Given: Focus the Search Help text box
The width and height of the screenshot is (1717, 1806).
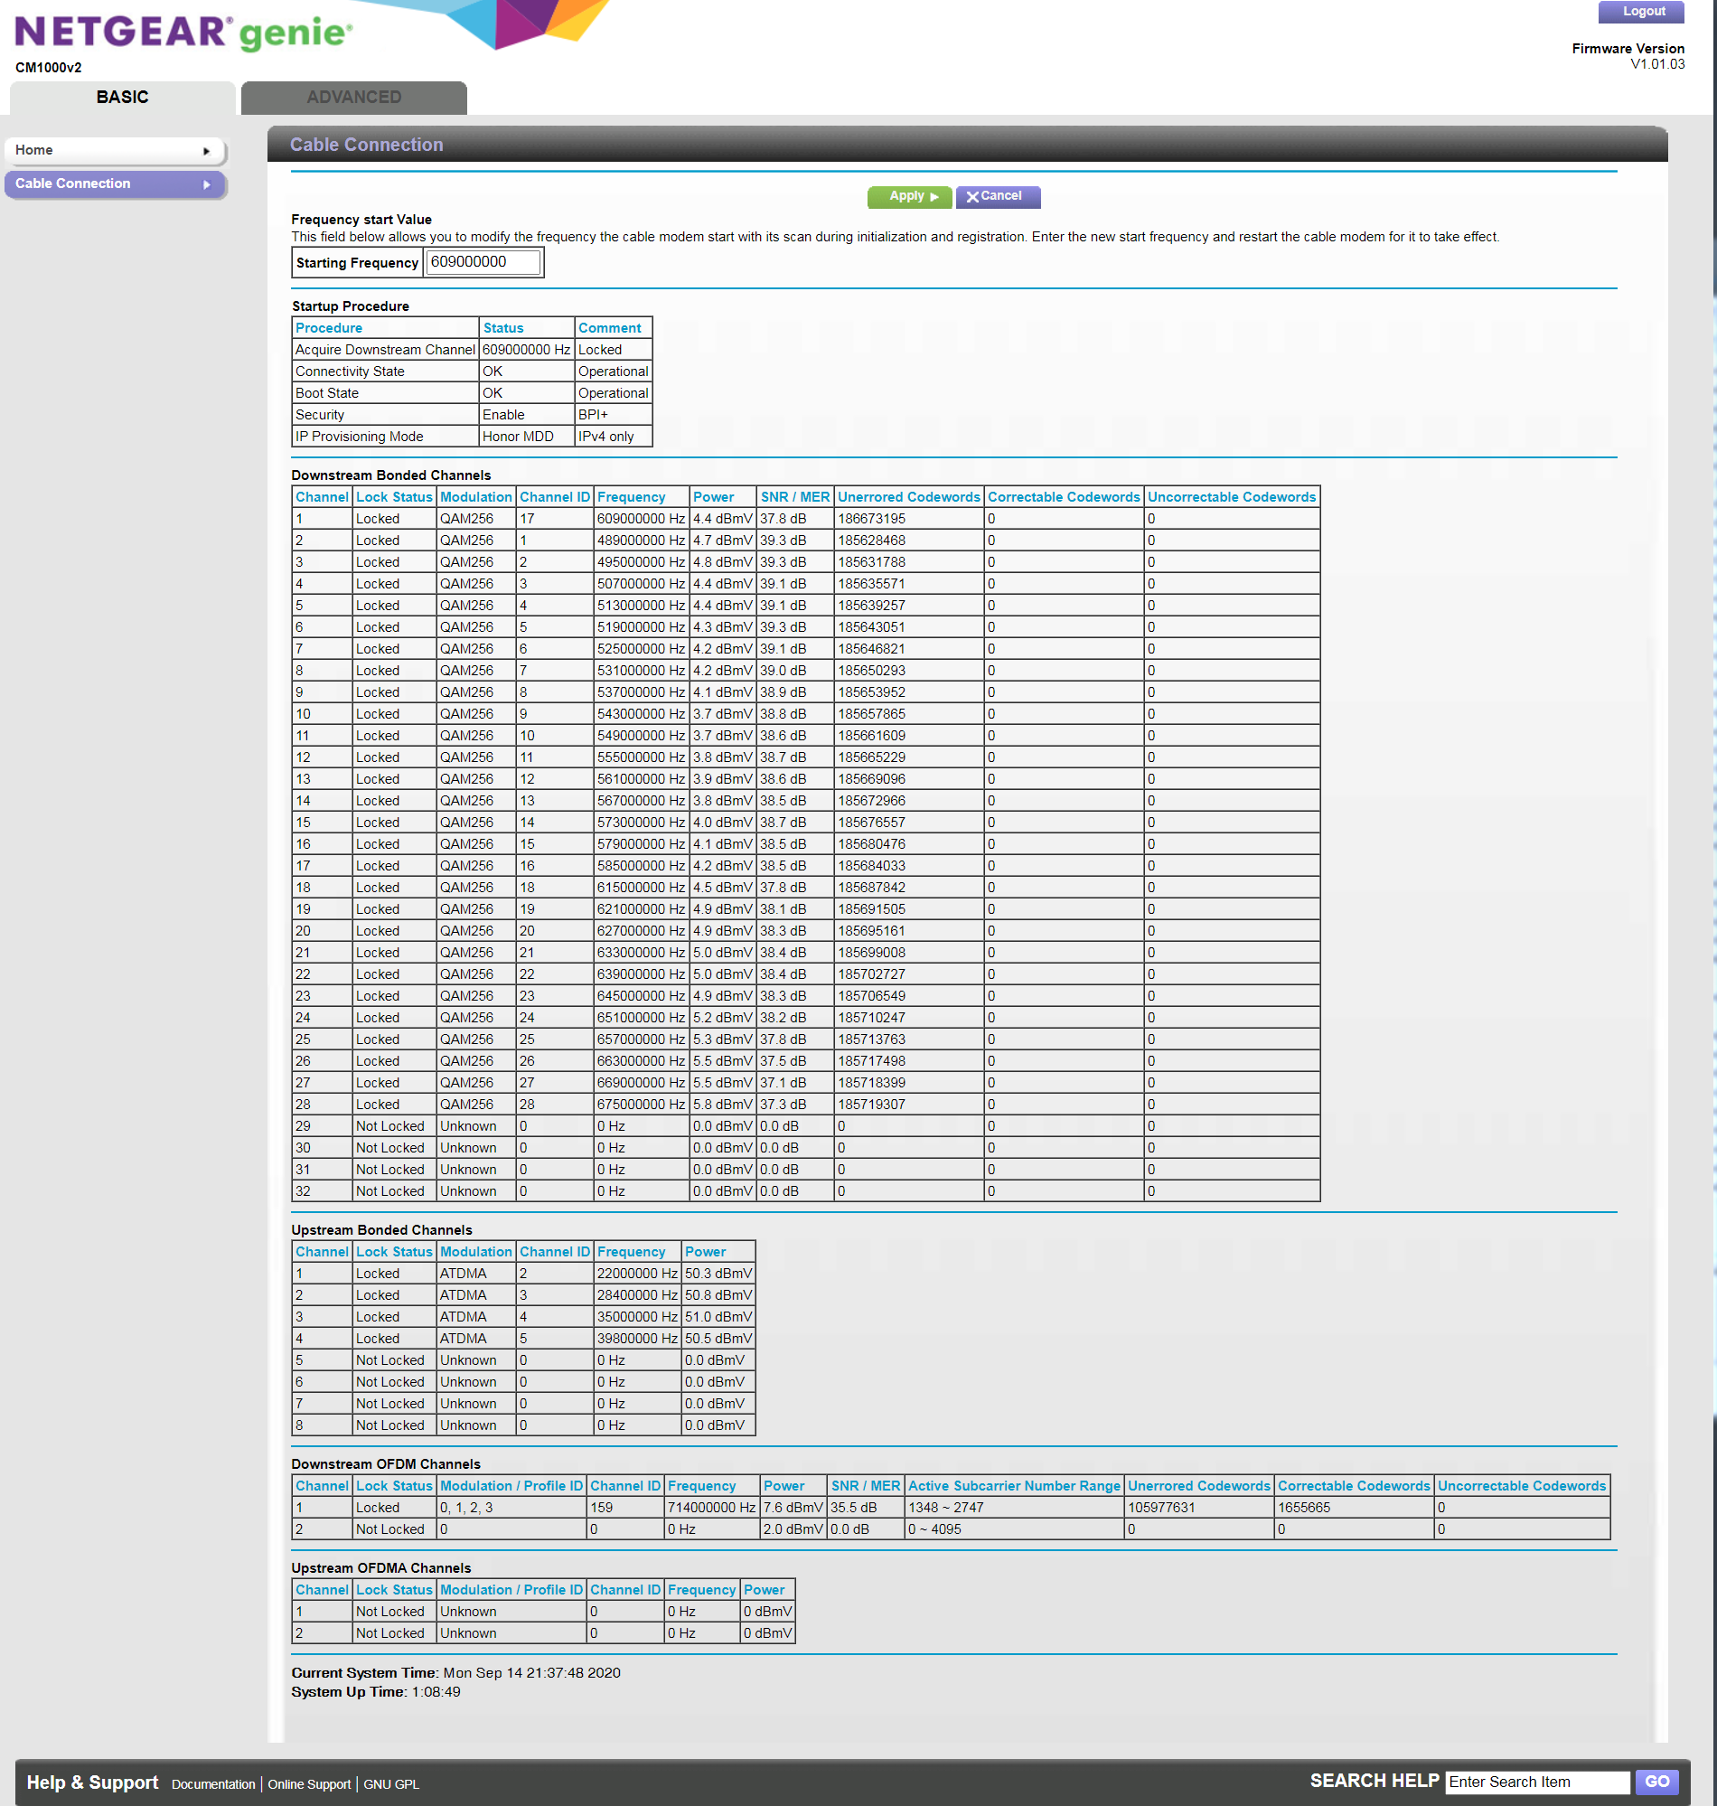Looking at the screenshot, I should pos(1536,1782).
